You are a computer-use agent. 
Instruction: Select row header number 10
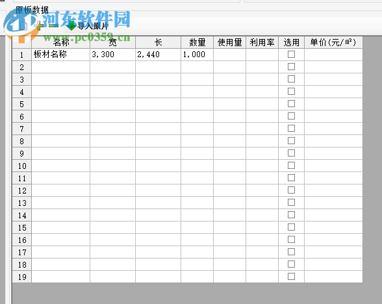(x=22, y=166)
